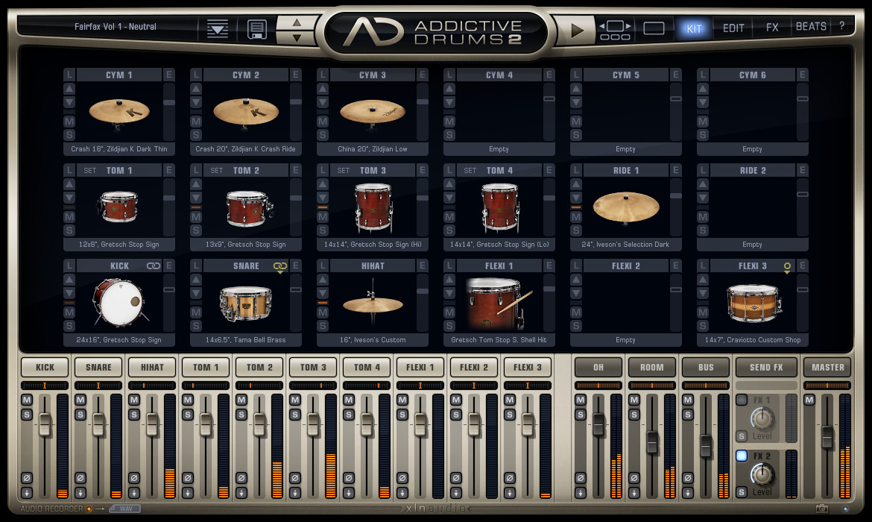The height and width of the screenshot is (522, 872).
Task: Click the FX 1 Level knob
Action: tap(762, 418)
